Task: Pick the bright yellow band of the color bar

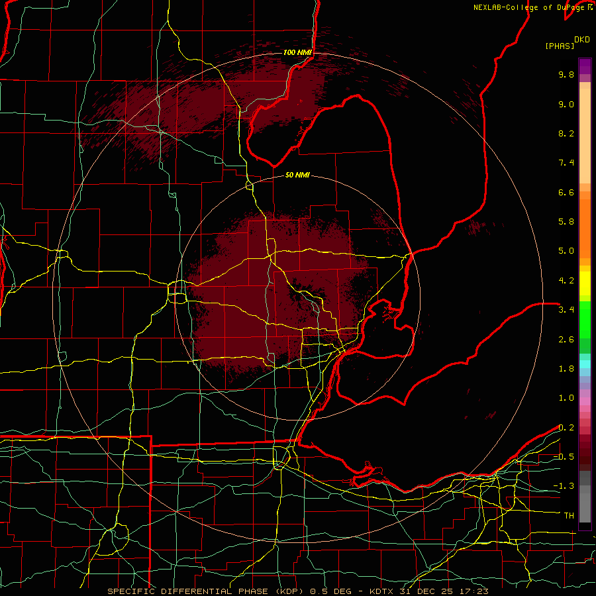Action: tap(585, 283)
